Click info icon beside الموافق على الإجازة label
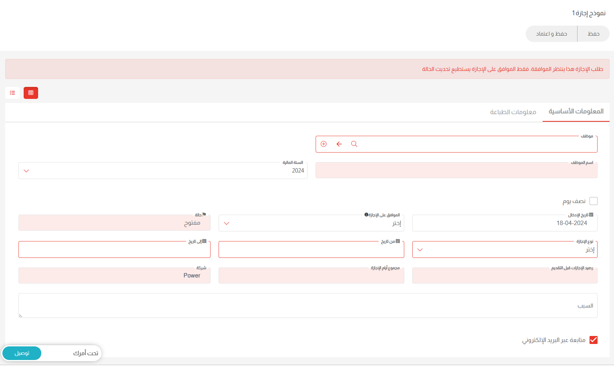The width and height of the screenshot is (614, 366). pyautogui.click(x=366, y=215)
